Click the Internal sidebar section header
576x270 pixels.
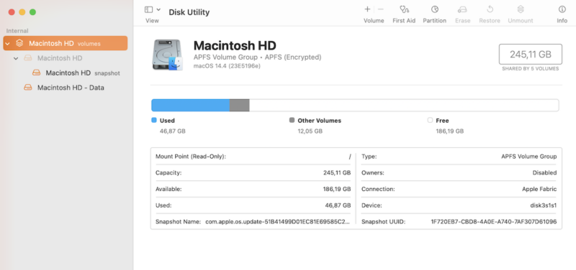tap(17, 31)
